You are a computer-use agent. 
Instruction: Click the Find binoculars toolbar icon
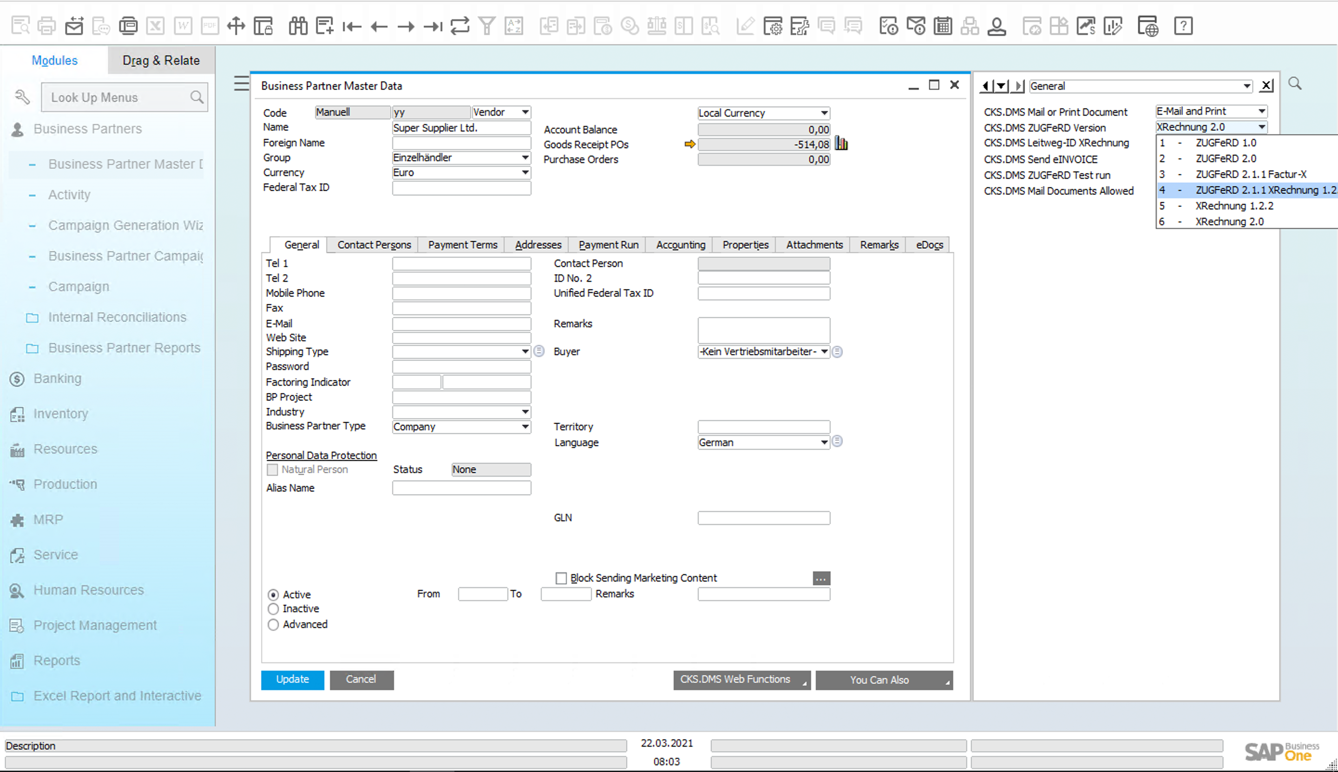[298, 26]
